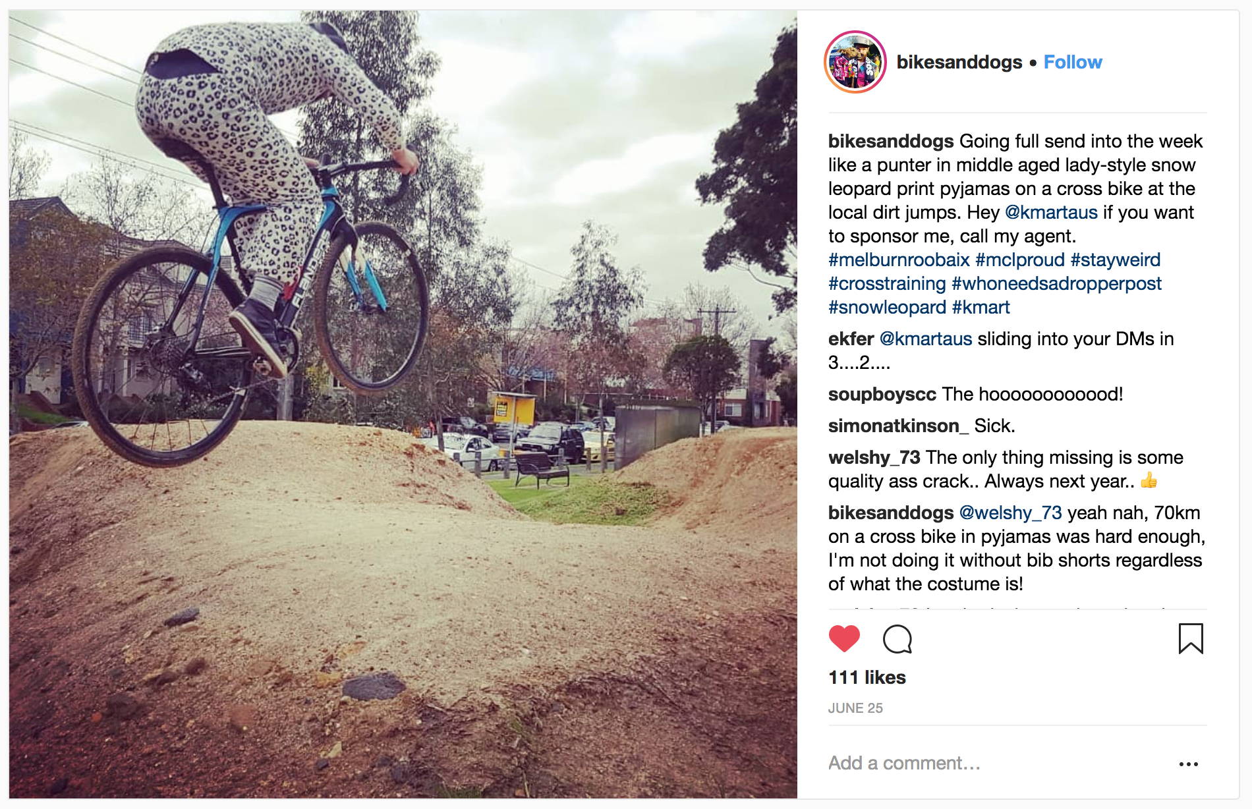The width and height of the screenshot is (1252, 809).
Task: Open the @kmartaus mention in caption
Action: [x=1051, y=212]
